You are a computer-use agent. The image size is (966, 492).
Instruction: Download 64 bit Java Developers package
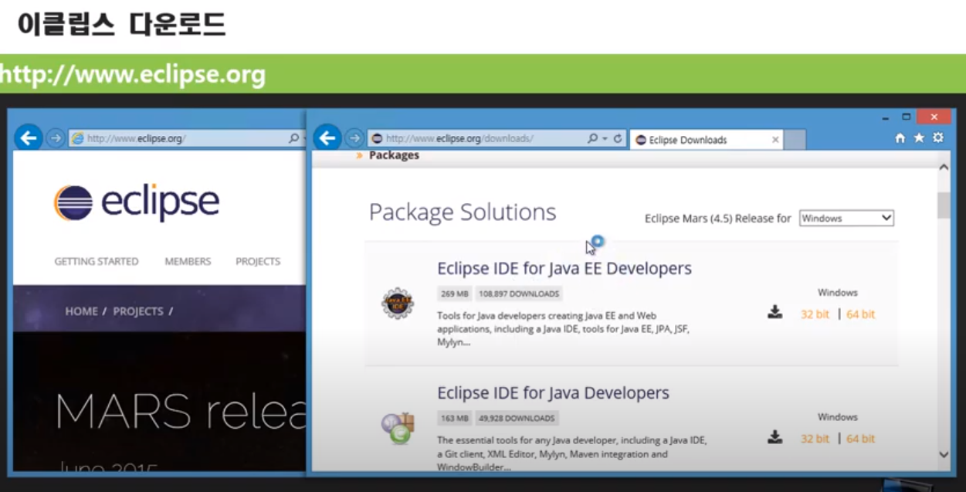coord(860,439)
